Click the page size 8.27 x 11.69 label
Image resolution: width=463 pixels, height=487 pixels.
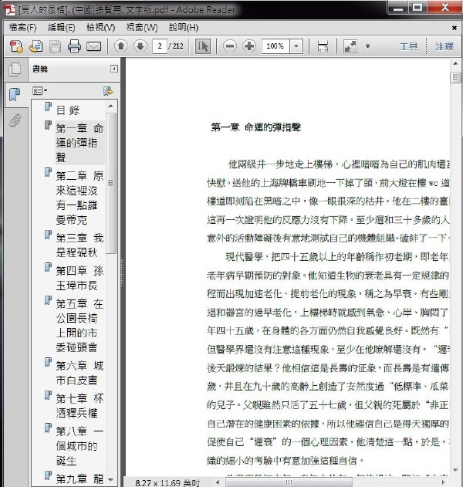[167, 482]
